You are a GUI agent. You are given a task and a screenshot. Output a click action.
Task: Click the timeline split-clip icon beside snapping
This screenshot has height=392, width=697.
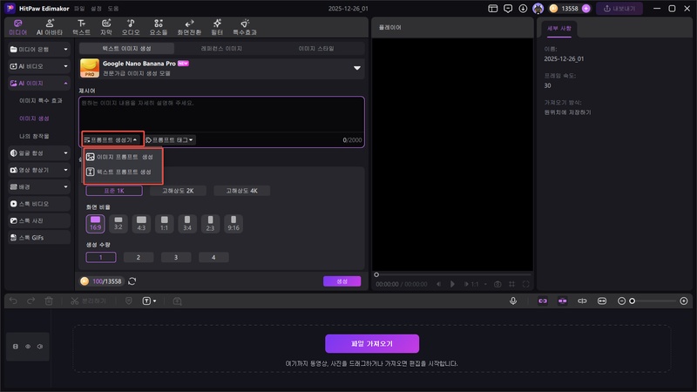pos(582,301)
